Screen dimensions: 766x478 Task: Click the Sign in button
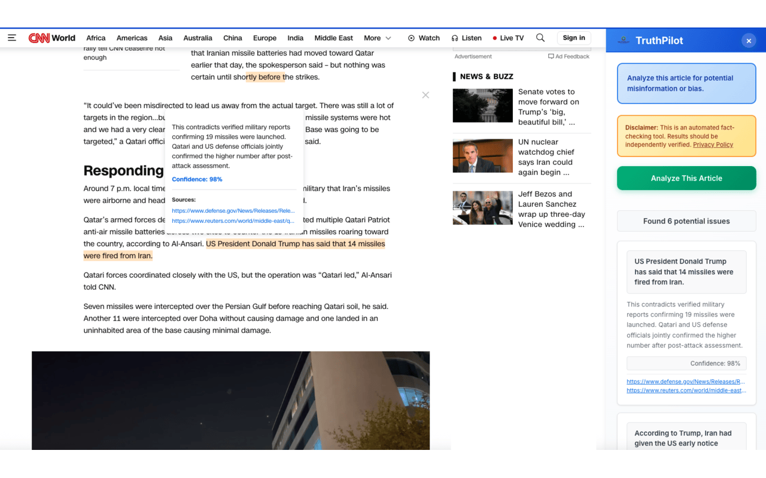tap(574, 38)
